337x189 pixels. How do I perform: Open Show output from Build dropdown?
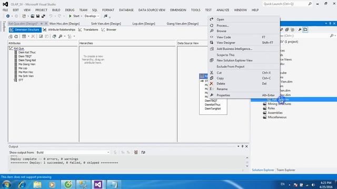tap(73, 152)
